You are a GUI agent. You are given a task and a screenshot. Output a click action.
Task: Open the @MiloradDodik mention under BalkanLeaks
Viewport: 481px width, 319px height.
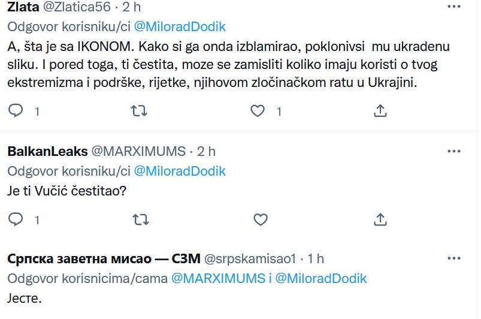click(x=180, y=171)
